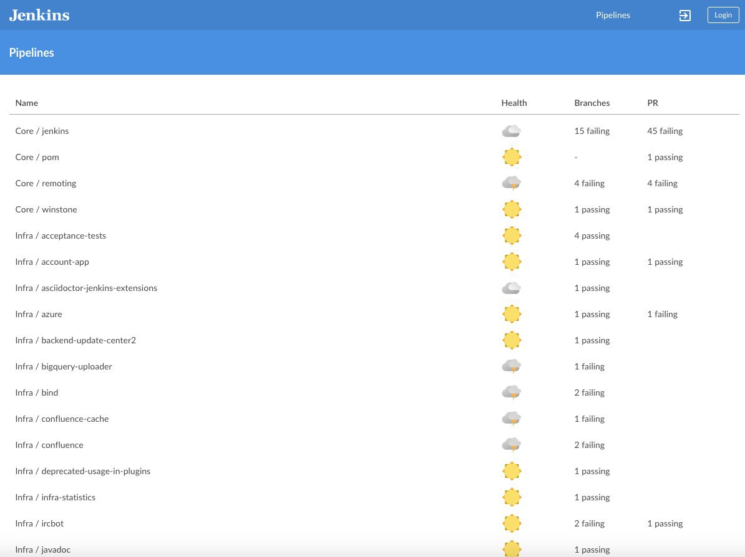745x557 pixels.
Task: Click storm health icon for Infra / confluence
Action: 512,445
